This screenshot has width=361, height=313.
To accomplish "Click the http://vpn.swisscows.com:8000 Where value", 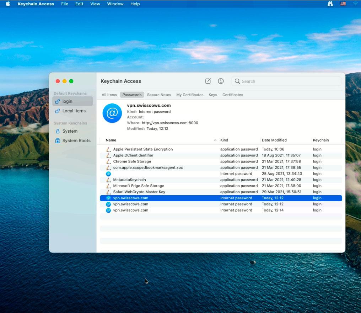I will (x=170, y=123).
